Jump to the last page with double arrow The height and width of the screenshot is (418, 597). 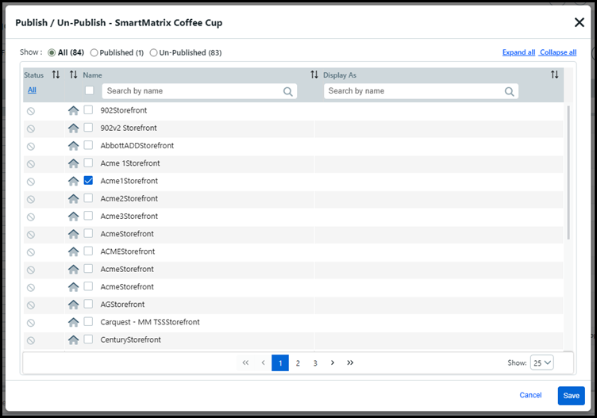pos(350,362)
